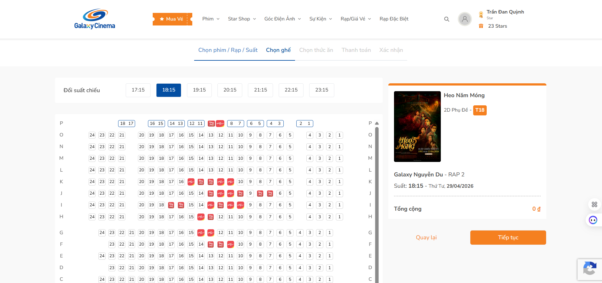Click the Quay lại link
Screen dimensions: 602x283
[426, 237]
